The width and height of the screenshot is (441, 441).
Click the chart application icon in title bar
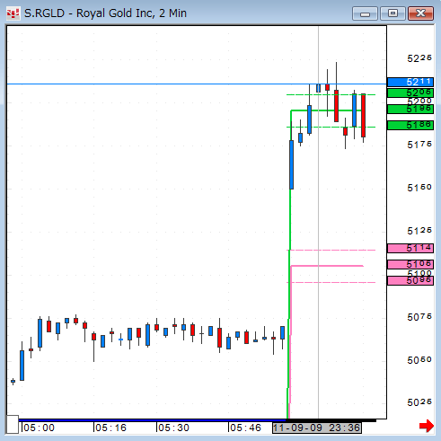13,13
